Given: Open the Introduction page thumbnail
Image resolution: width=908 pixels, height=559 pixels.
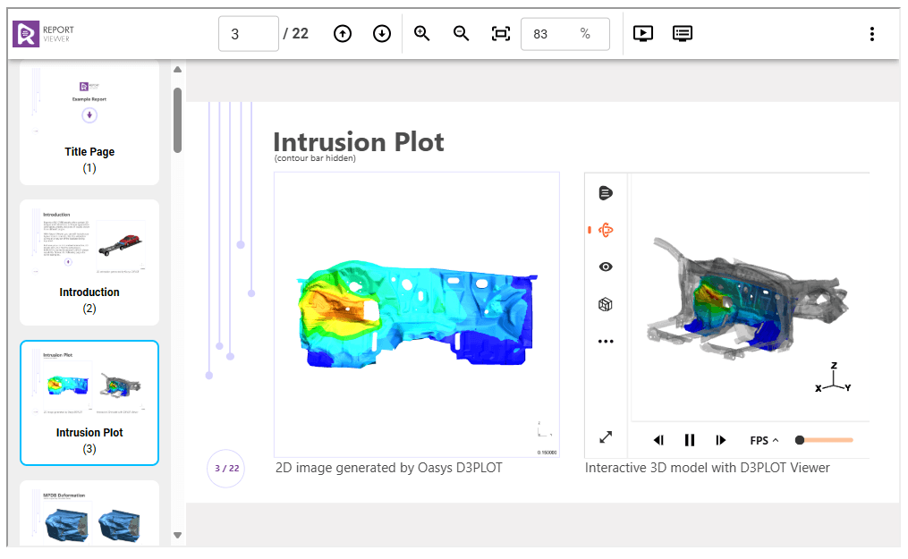Looking at the screenshot, I should [89, 262].
